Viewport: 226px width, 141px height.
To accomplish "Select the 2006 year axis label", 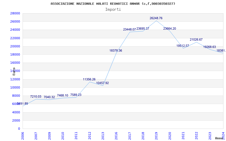I will (x=23, y=136).
